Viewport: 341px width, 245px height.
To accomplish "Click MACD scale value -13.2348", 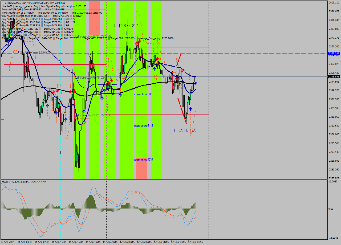I will pyautogui.click(x=334, y=238).
